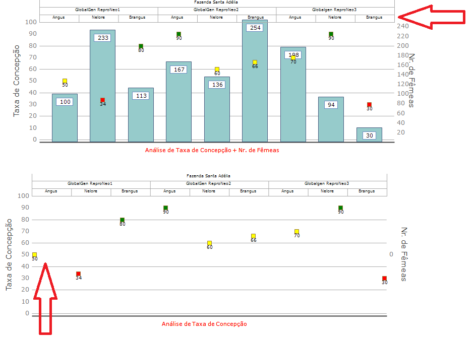This screenshot has width=476, height=340.
Task: Select the tallest bar labeled 254
Action: pos(255,81)
